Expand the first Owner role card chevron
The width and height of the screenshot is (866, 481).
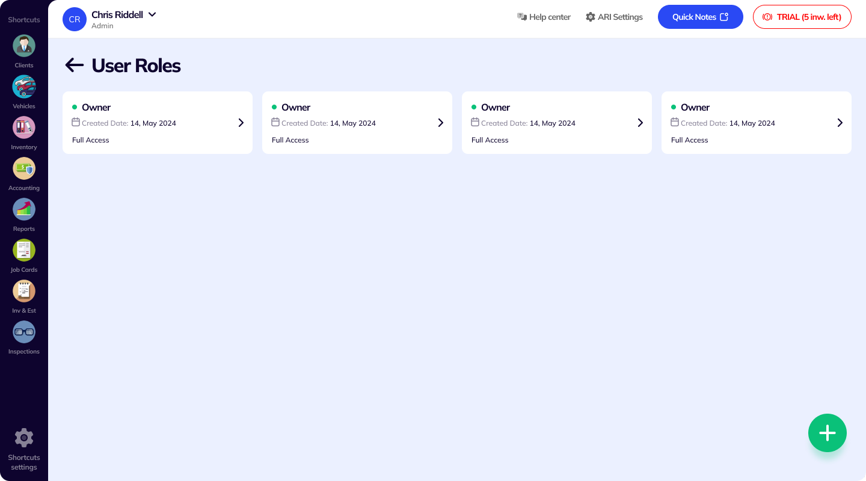(241, 123)
